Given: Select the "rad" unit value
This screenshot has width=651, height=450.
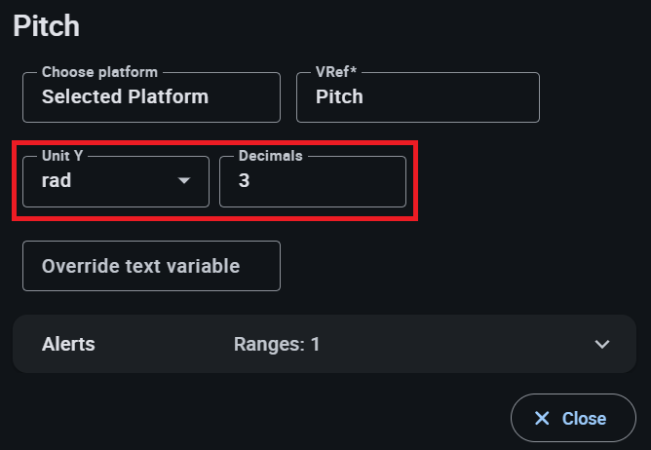Looking at the screenshot, I should pyautogui.click(x=58, y=181).
